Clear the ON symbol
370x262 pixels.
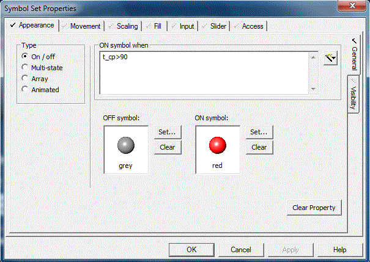coord(259,147)
